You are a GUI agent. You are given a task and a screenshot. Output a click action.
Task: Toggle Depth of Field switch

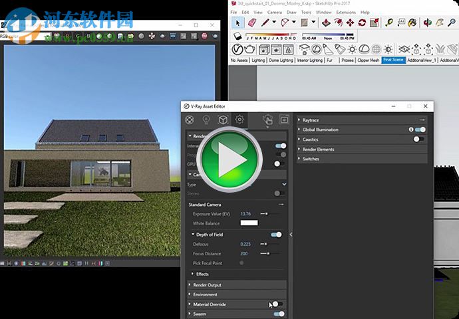pyautogui.click(x=276, y=235)
